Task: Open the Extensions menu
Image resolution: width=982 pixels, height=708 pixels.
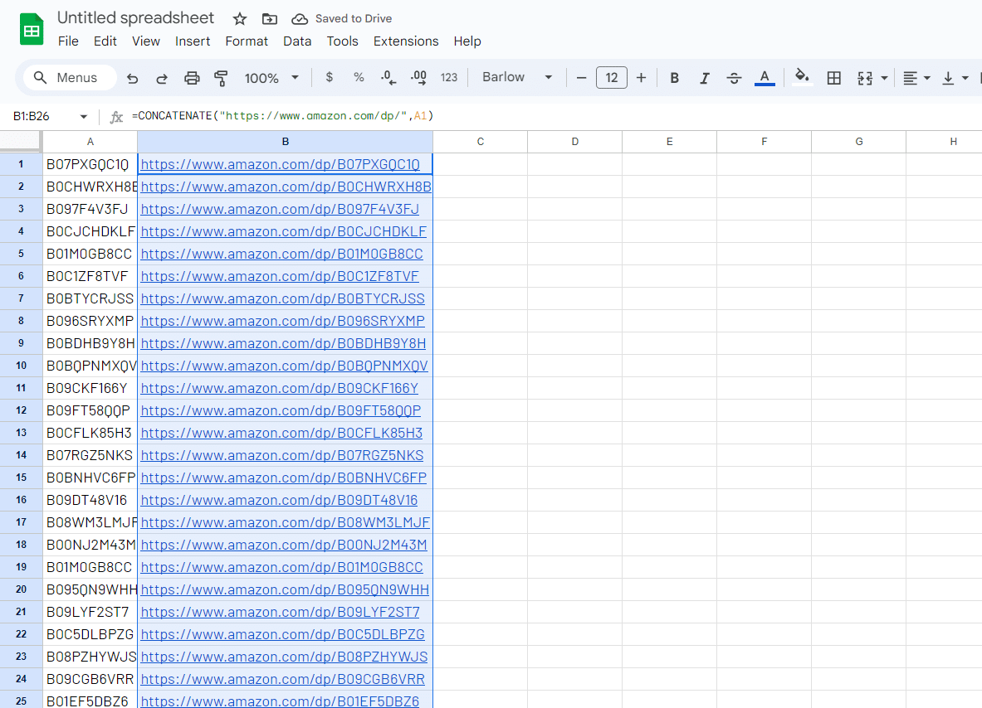Action: [406, 41]
